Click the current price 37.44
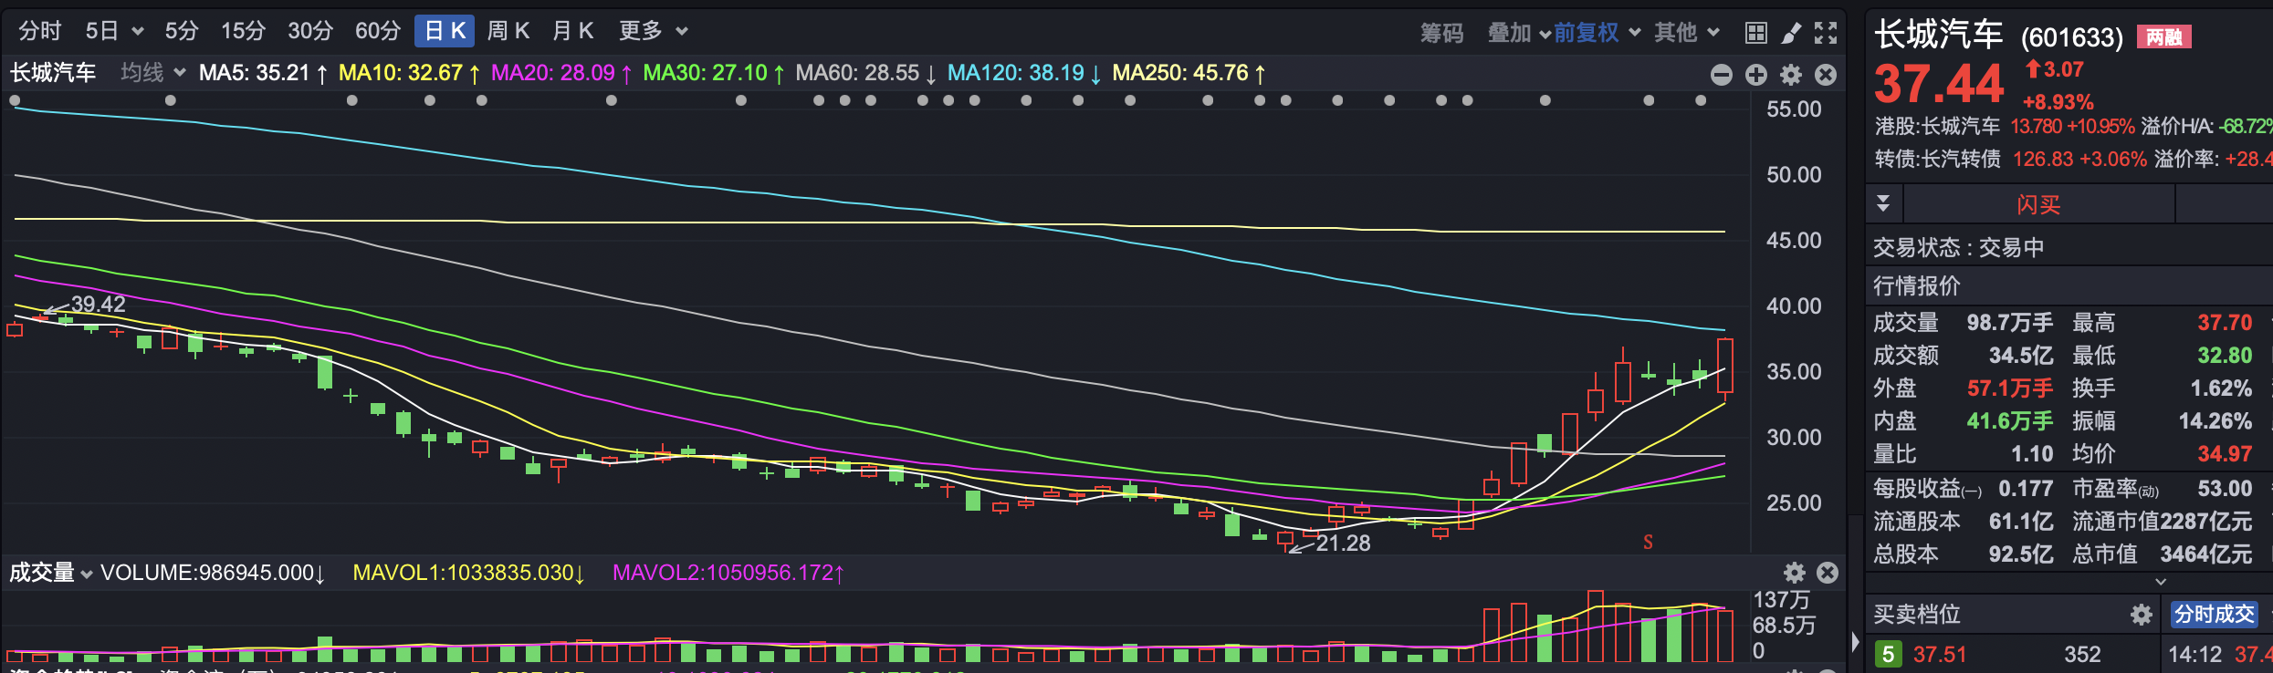Image resolution: width=2273 pixels, height=673 pixels. 1938,84
